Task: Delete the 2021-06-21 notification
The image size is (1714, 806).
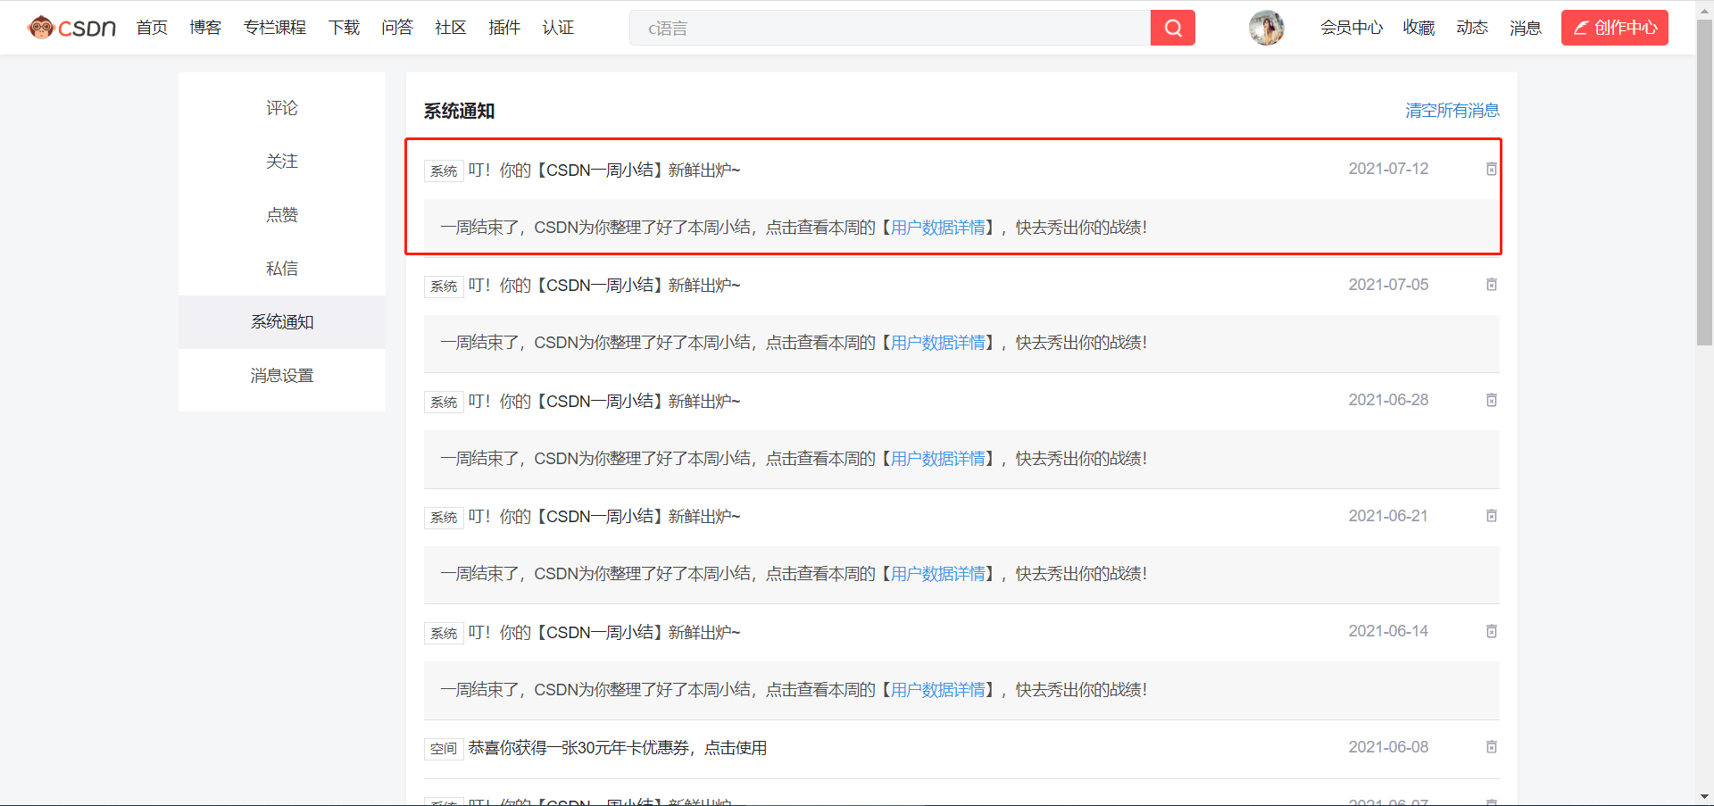Action: click(x=1491, y=516)
